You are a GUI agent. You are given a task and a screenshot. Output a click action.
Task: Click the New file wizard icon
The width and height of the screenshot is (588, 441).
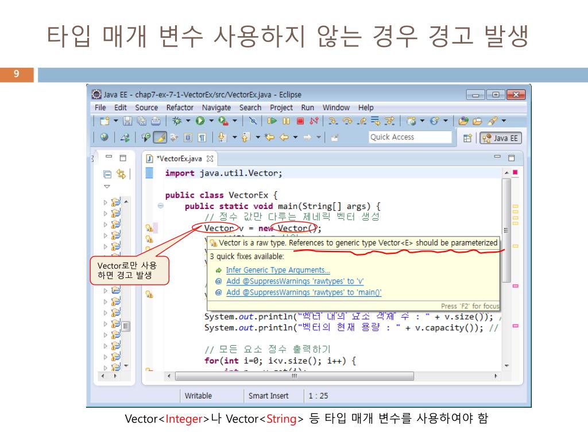coord(105,121)
